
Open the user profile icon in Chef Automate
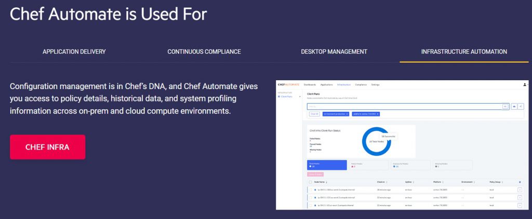525,84
